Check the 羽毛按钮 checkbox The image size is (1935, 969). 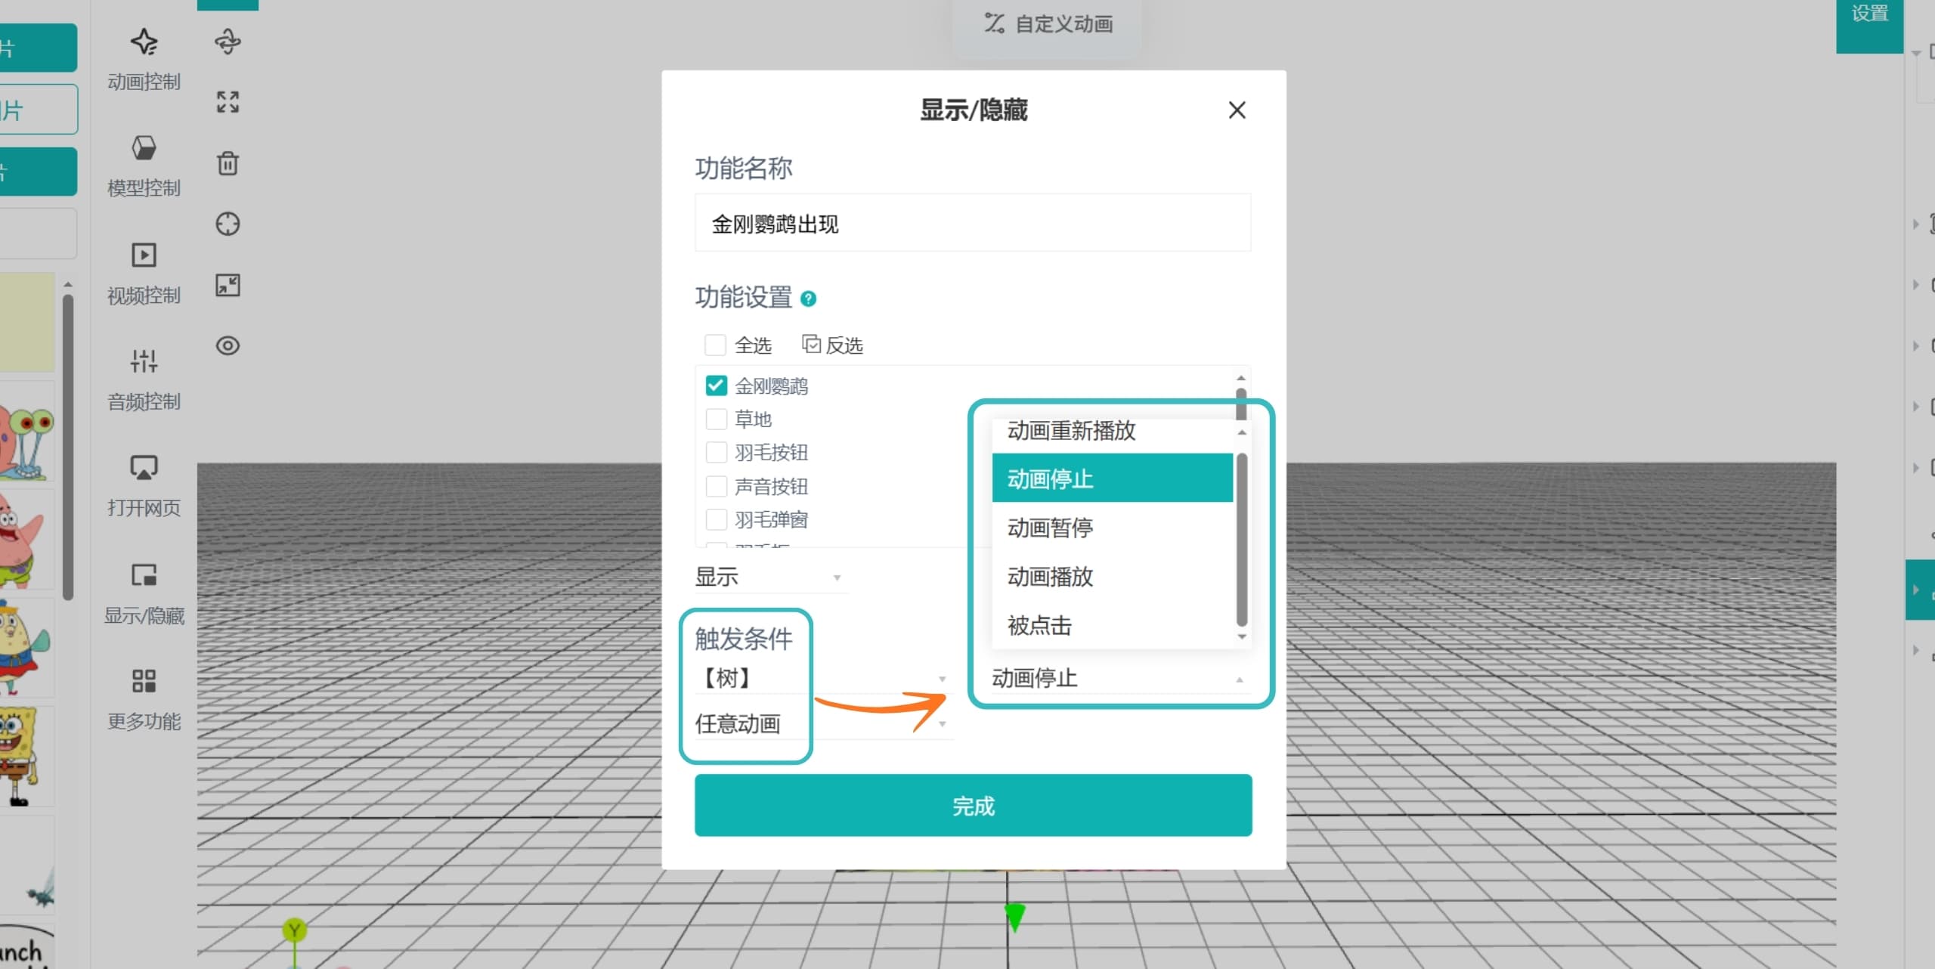715,453
